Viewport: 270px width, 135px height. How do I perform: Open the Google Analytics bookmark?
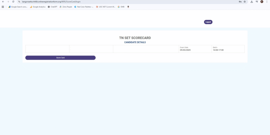[38, 7]
